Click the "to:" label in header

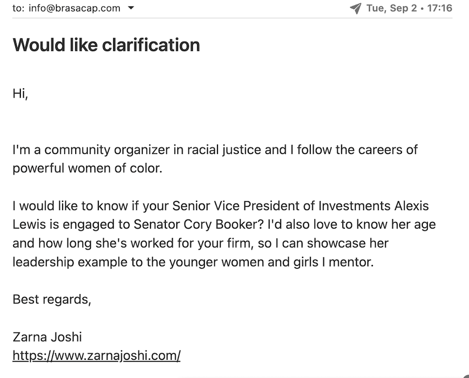pyautogui.click(x=19, y=8)
